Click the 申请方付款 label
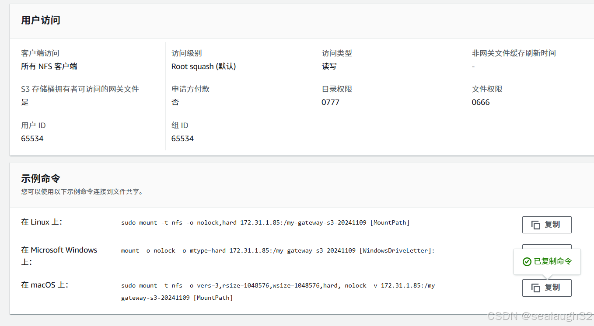 (191, 89)
